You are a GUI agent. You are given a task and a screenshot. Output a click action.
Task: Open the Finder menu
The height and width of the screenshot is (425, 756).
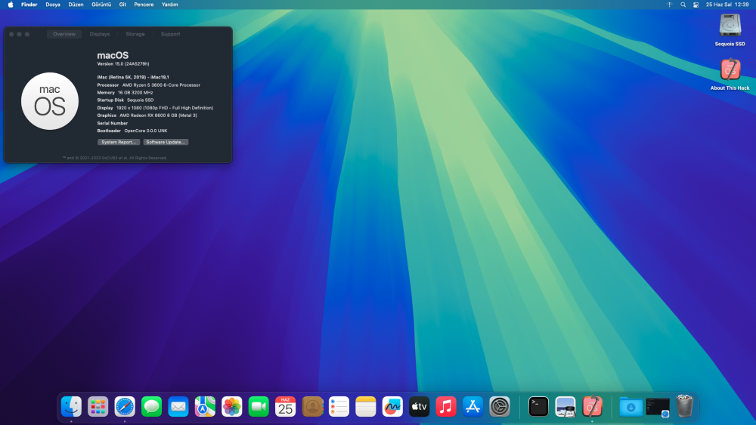pos(29,5)
